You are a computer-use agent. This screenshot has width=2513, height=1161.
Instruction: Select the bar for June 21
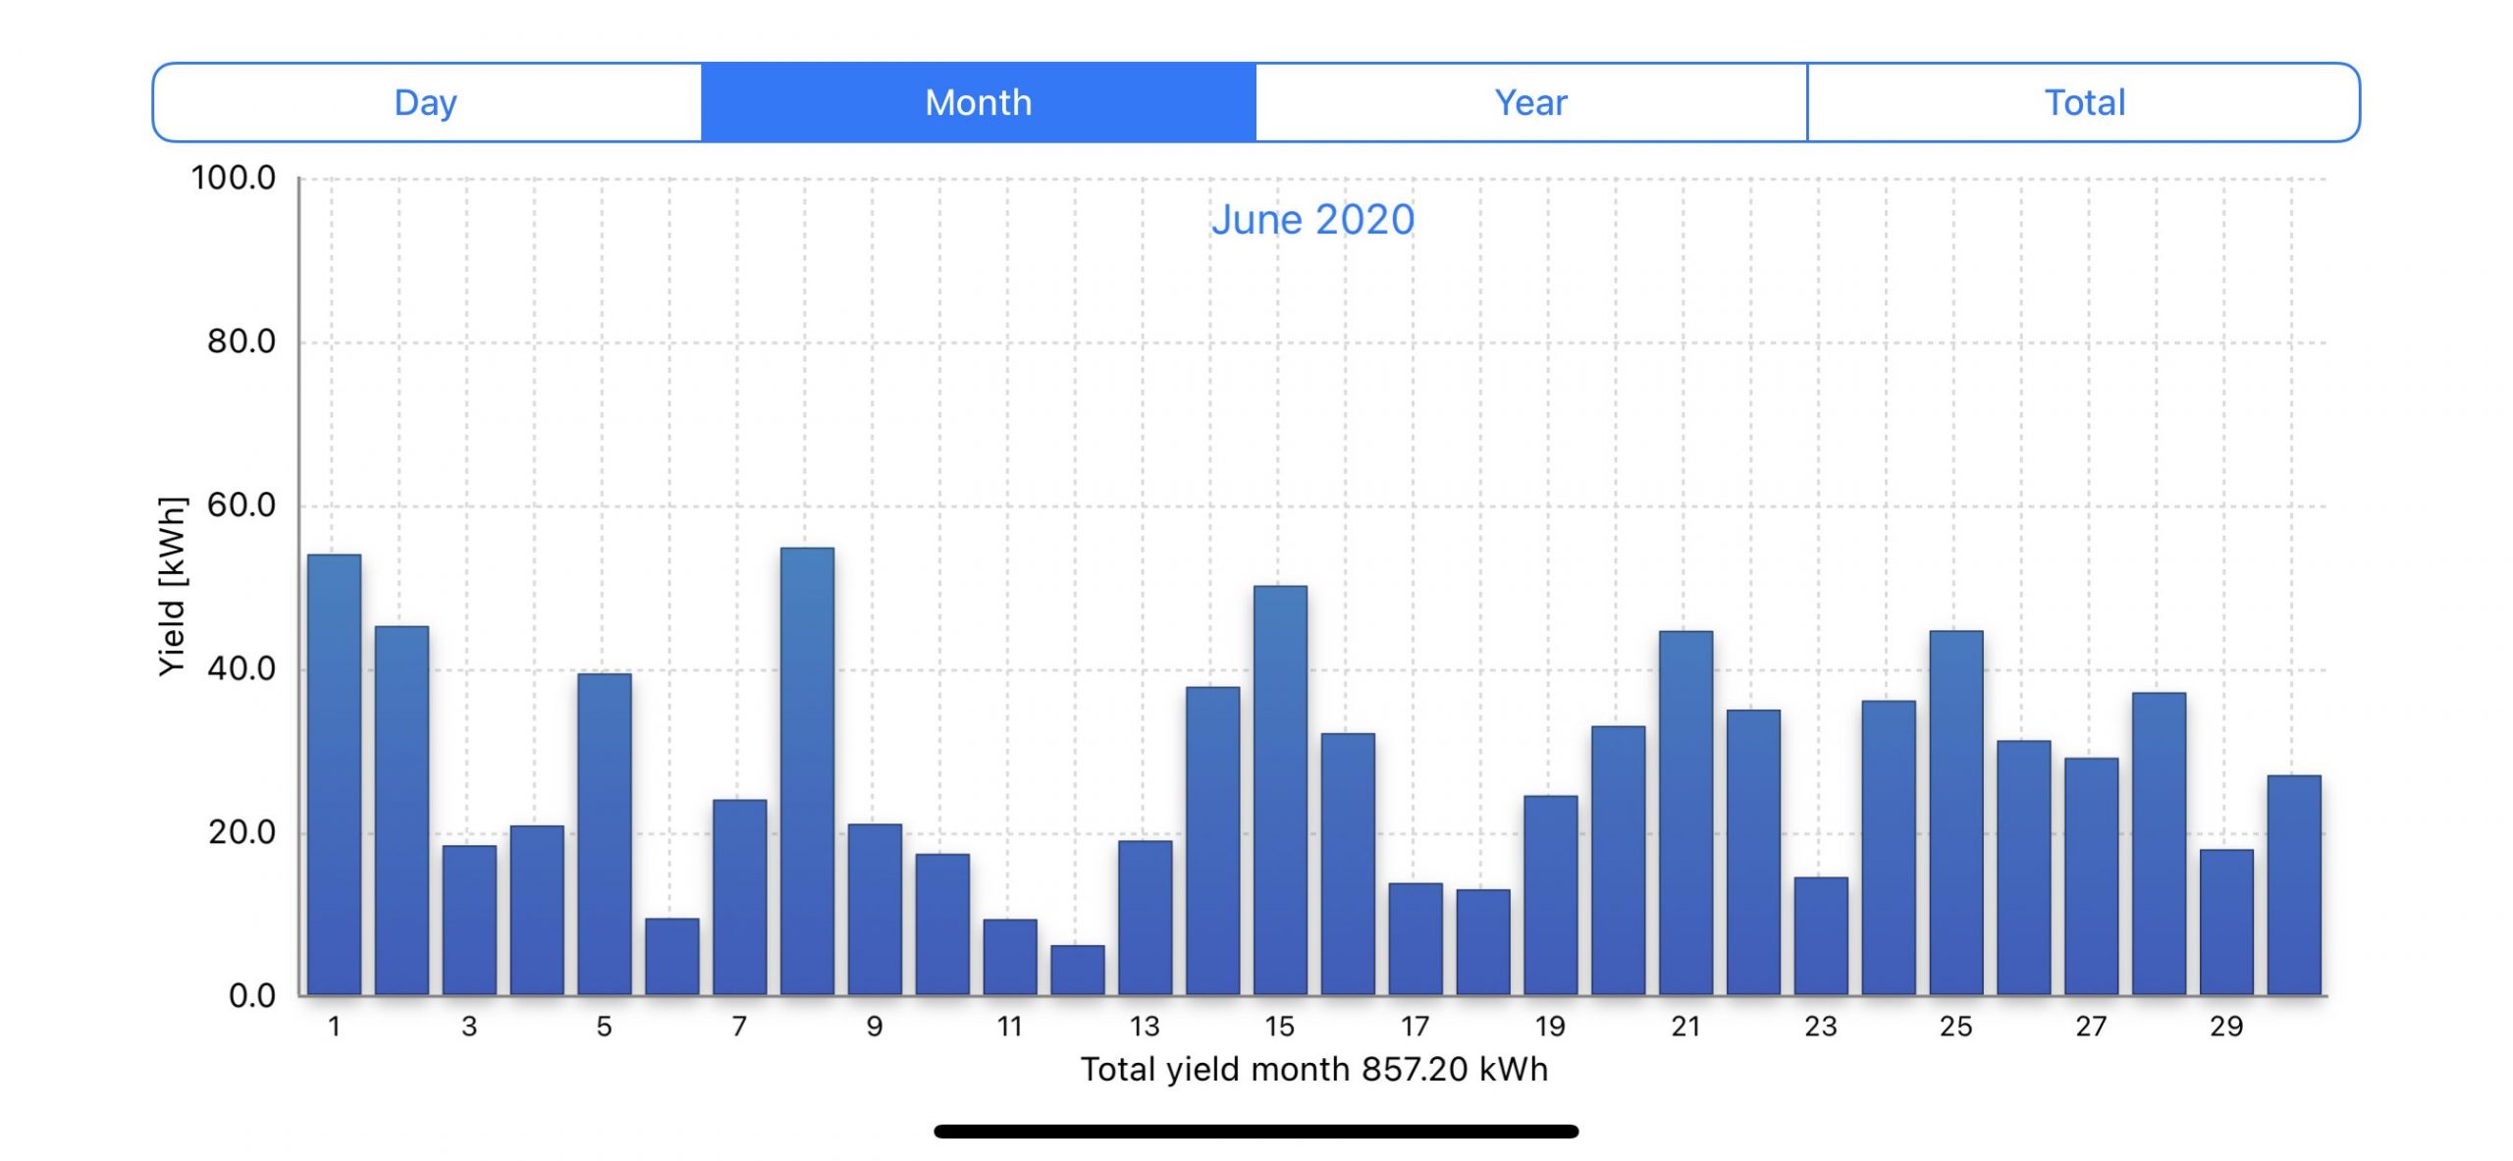[x=1685, y=813]
